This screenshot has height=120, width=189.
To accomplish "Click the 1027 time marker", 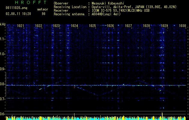I will [129, 26].
